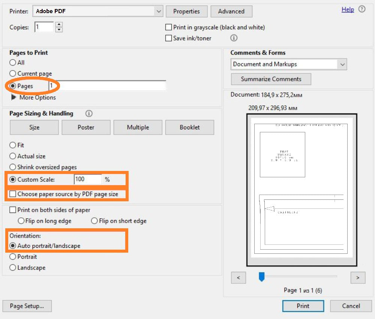
Task: Expand More Options disclosure triangle
Action: point(13,97)
